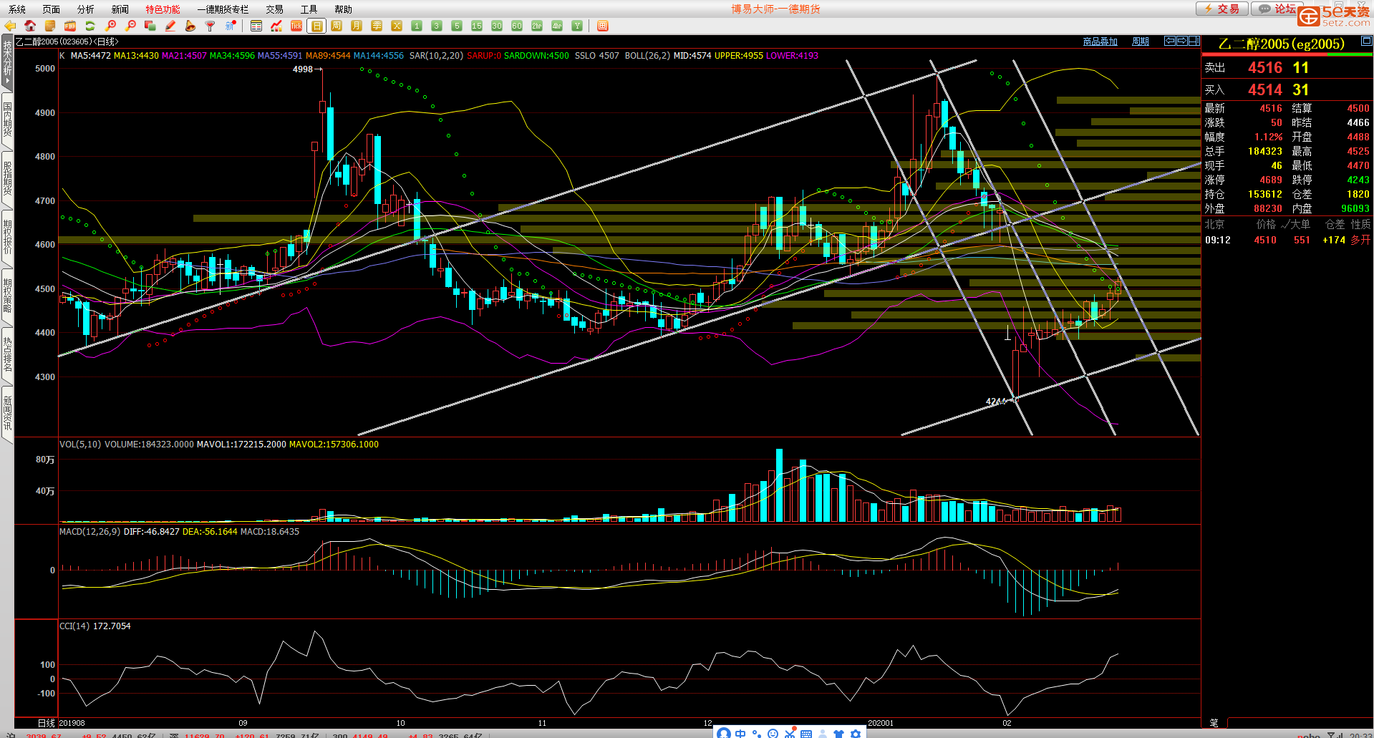Viewport: 1374px width, 738px height.
Task: Click the yellow back arrow icon
Action: click(10, 26)
